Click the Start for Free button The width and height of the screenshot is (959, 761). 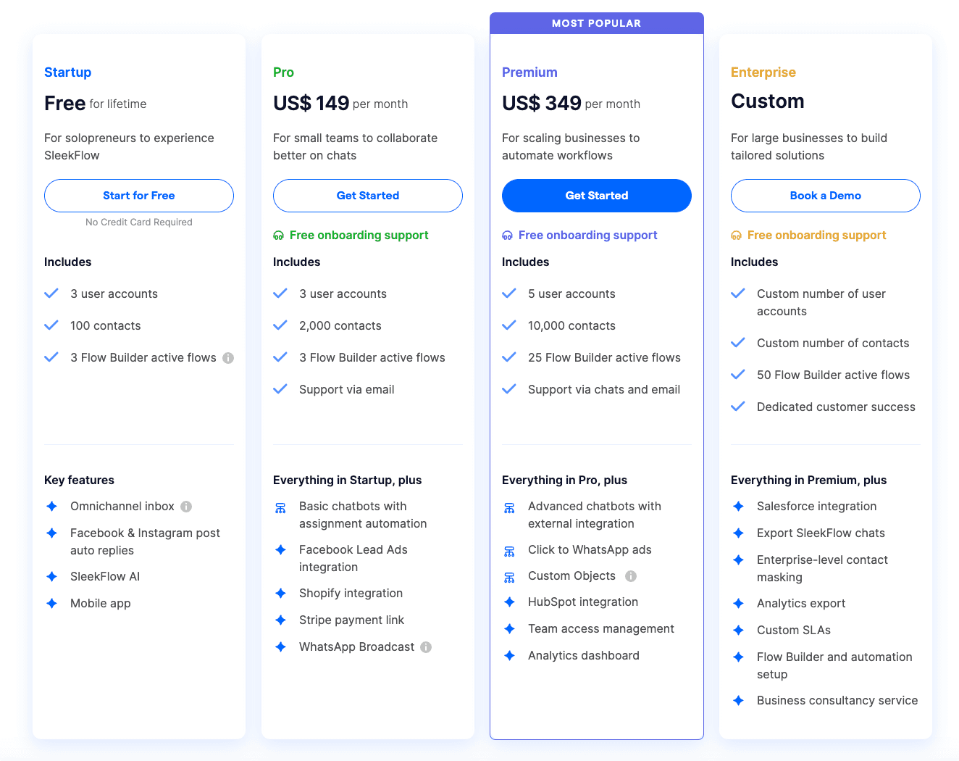pyautogui.click(x=139, y=196)
